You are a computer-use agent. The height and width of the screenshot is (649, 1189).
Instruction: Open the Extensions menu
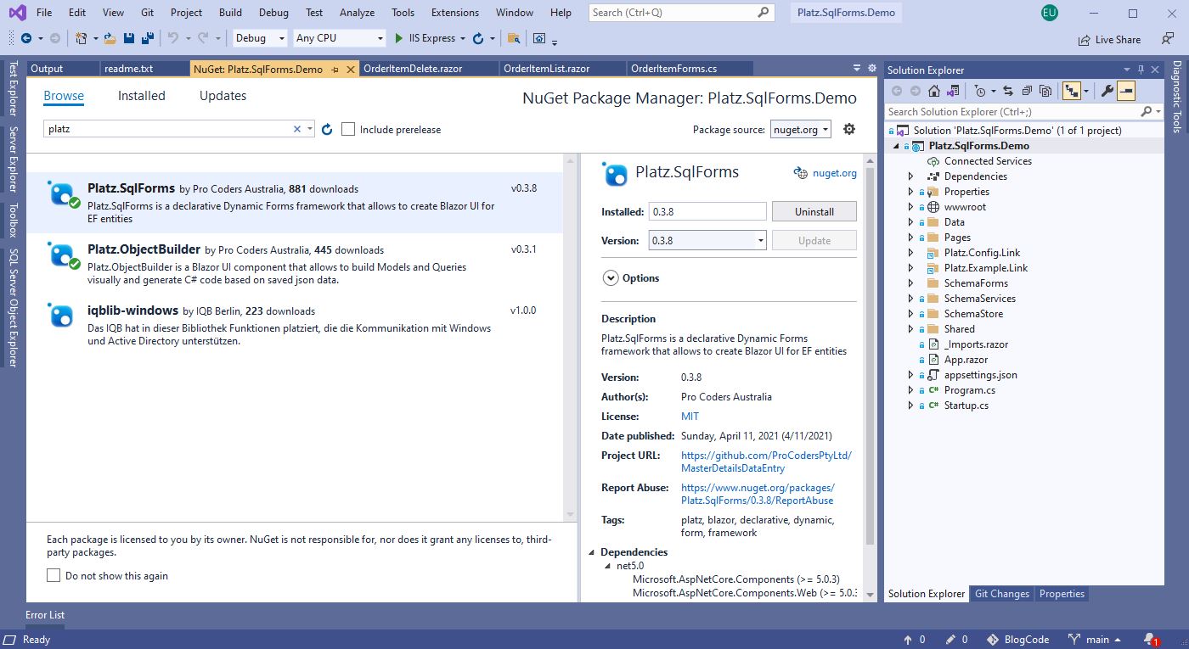click(455, 13)
